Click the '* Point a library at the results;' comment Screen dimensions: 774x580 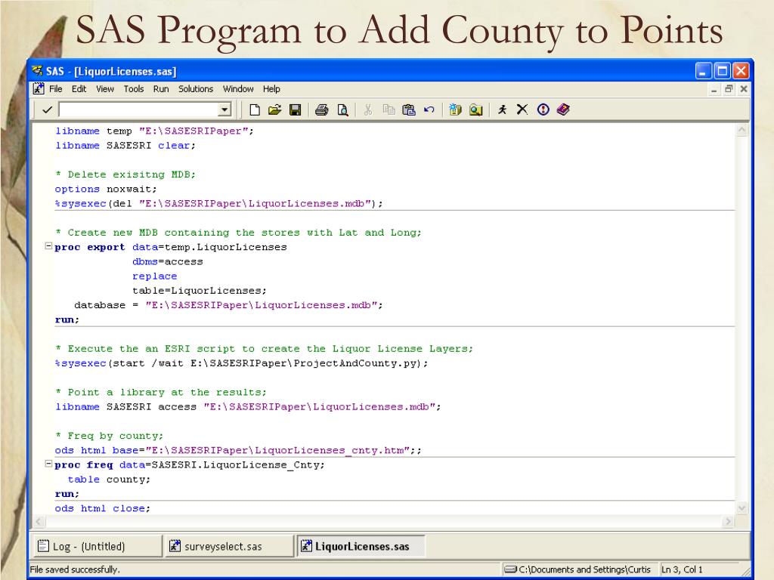pyautogui.click(x=161, y=393)
